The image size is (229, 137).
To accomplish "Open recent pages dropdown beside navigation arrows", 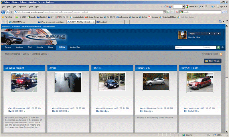I will [11, 12].
